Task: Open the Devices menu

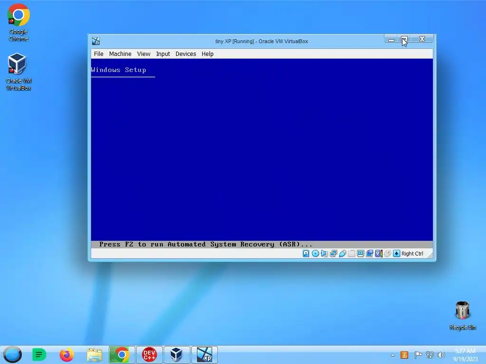Action: coord(186,54)
